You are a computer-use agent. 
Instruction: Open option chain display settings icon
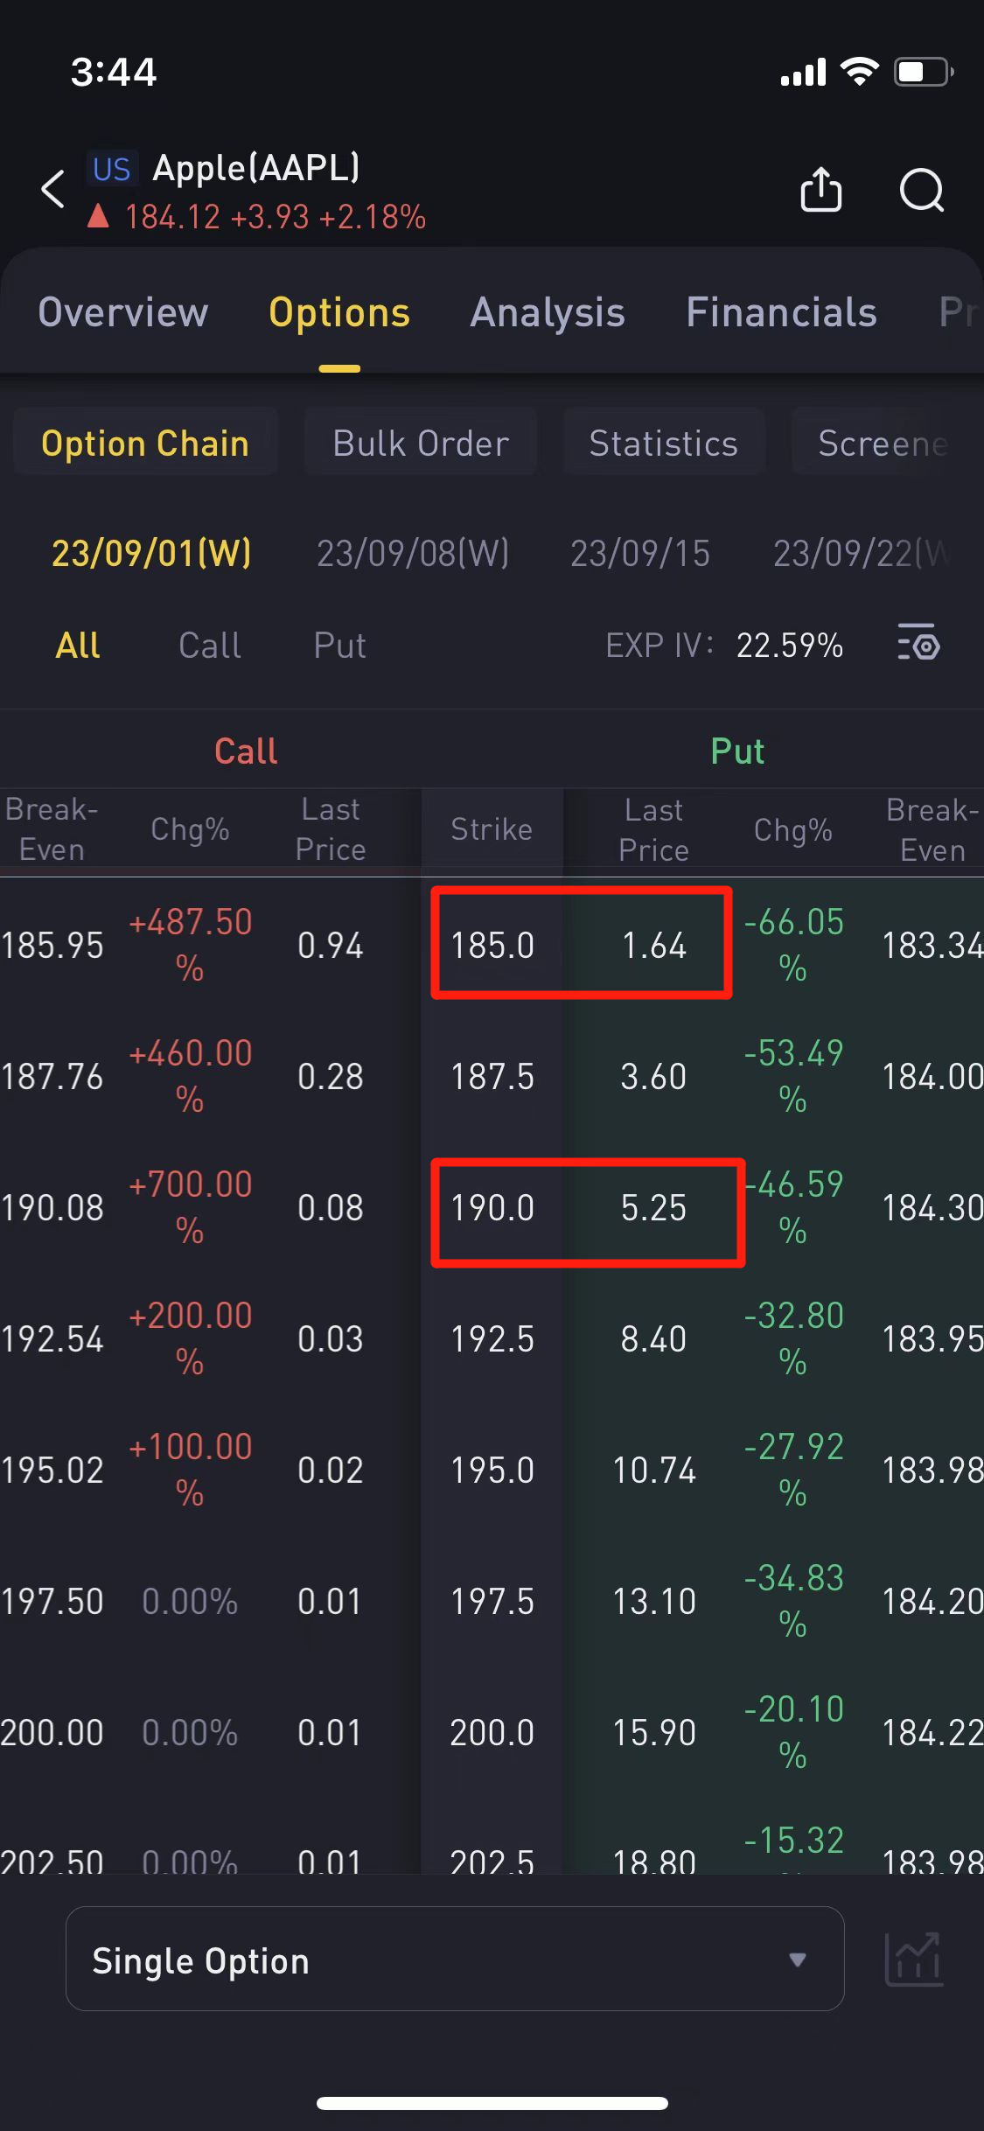[918, 645]
